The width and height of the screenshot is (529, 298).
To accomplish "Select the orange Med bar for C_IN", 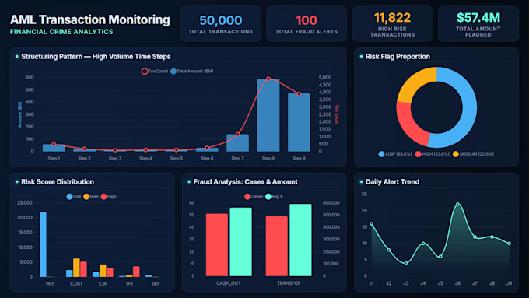I will 103,271.
